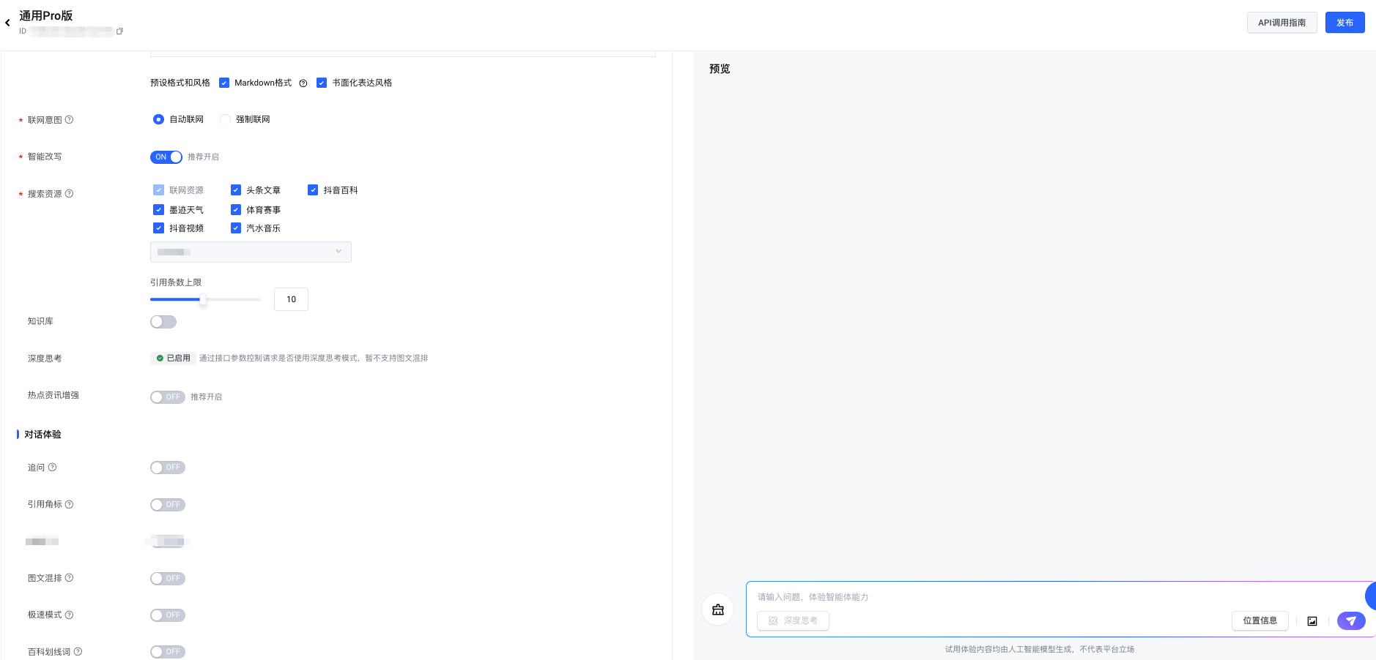
Task: Click the purple send message icon
Action: pyautogui.click(x=1350, y=621)
